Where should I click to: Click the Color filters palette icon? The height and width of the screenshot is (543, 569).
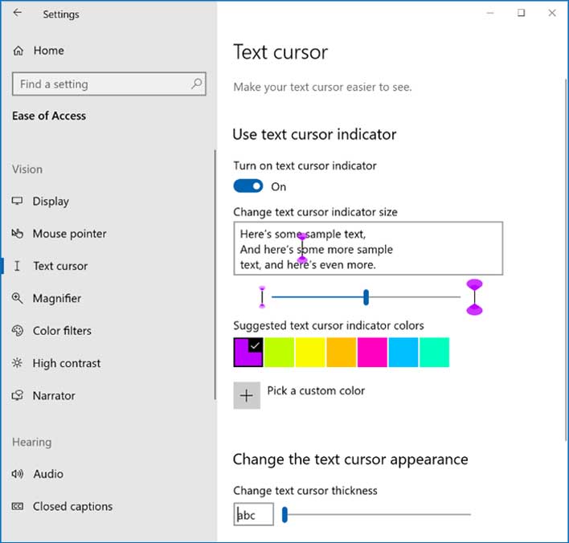[17, 330]
